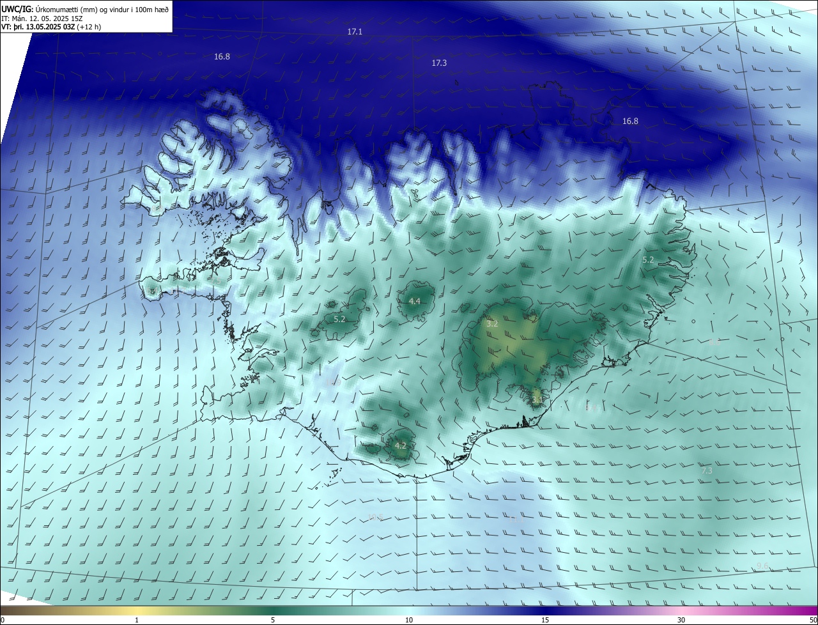Click the colorbar tick label 10
This screenshot has height=625, width=818.
click(409, 620)
